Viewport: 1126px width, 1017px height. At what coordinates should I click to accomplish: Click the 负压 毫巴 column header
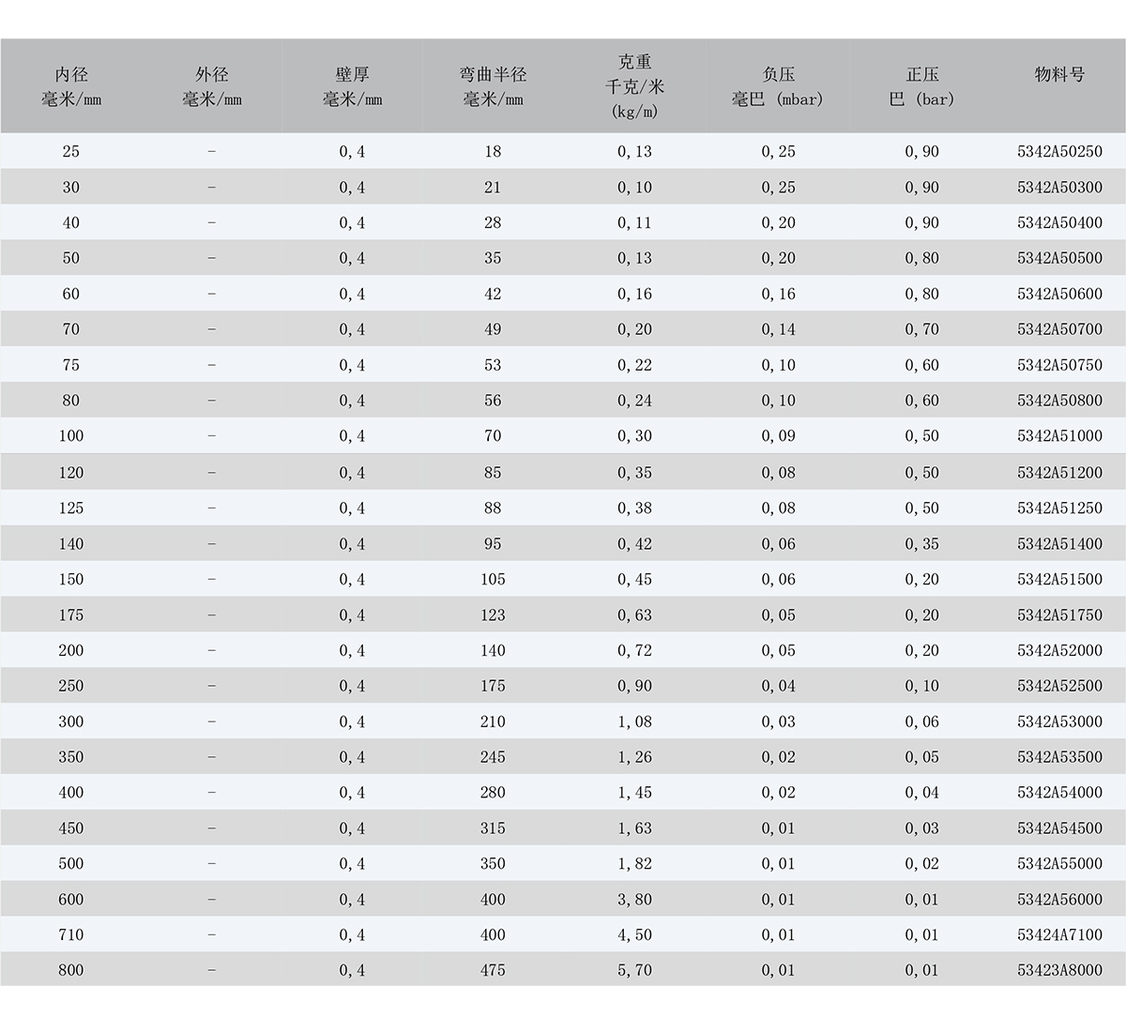(x=778, y=86)
